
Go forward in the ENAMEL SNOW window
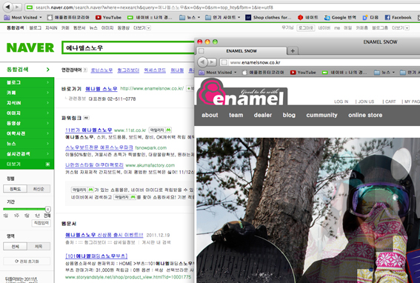tap(212, 62)
